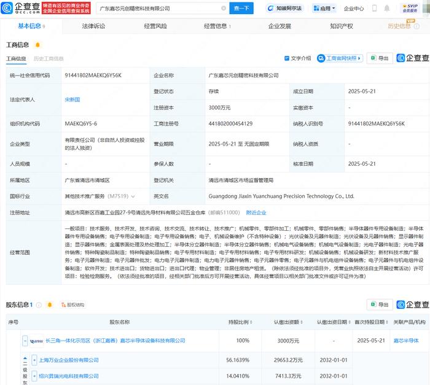Open 长三角一体化示范区 嘉芯半导体设备科技有限公司 link
430x385 pixels.
point(115,341)
